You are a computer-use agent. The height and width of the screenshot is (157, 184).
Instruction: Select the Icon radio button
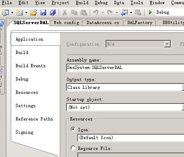[x=73, y=129]
